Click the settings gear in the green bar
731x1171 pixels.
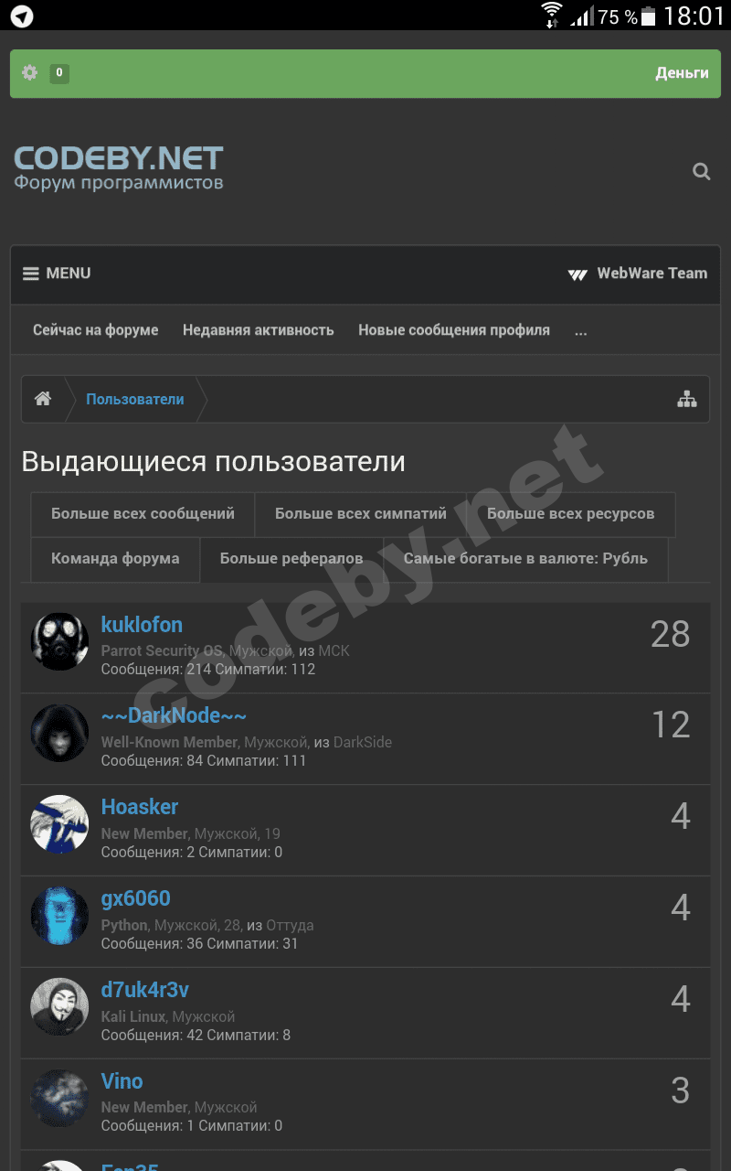(x=30, y=72)
